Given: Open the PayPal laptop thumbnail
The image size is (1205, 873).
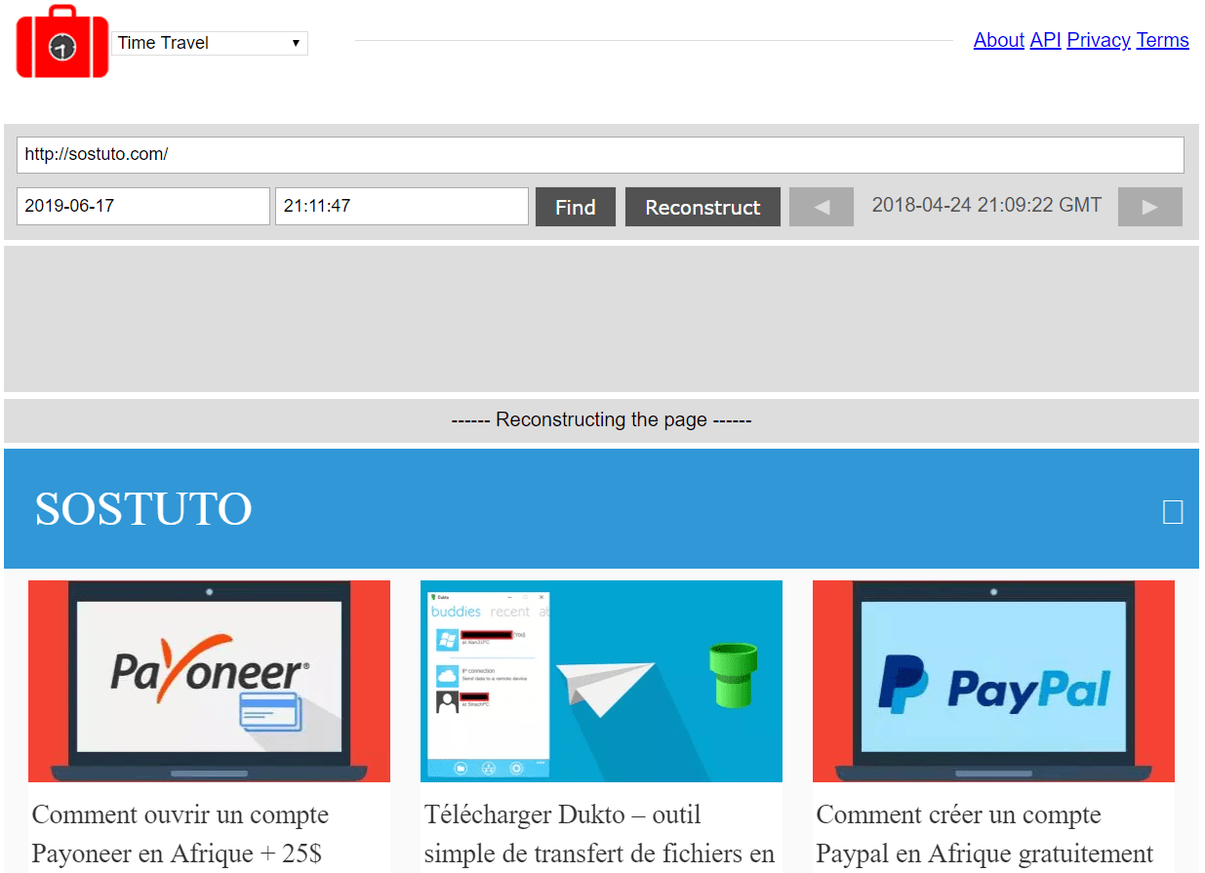Looking at the screenshot, I should 993,681.
